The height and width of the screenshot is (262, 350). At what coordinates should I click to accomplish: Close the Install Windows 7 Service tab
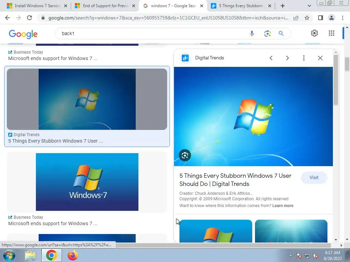(66, 6)
